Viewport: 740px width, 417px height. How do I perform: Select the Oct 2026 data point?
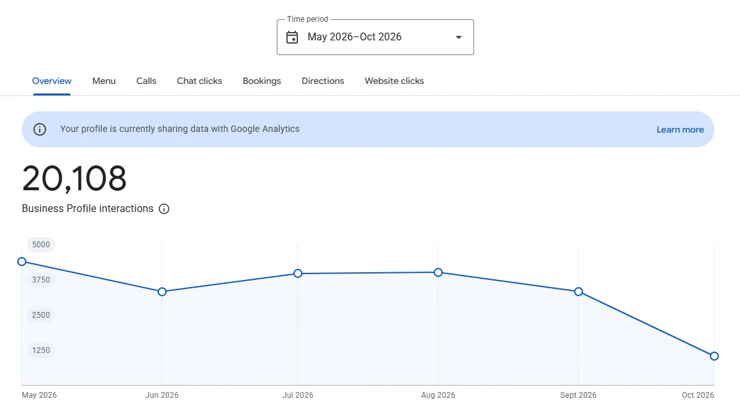pyautogui.click(x=714, y=356)
